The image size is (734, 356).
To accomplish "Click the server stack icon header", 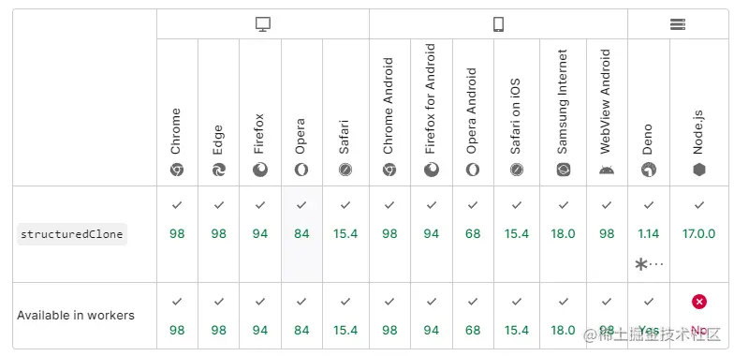I will (678, 24).
